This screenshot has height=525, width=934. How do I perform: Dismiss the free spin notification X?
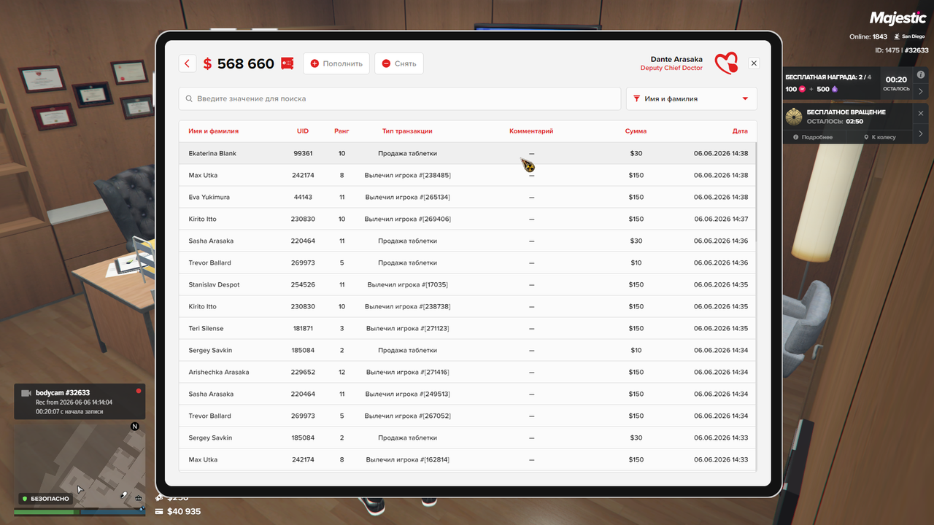tap(921, 114)
